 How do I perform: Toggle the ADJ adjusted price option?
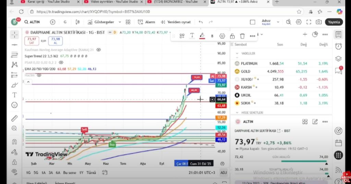(x=223, y=173)
